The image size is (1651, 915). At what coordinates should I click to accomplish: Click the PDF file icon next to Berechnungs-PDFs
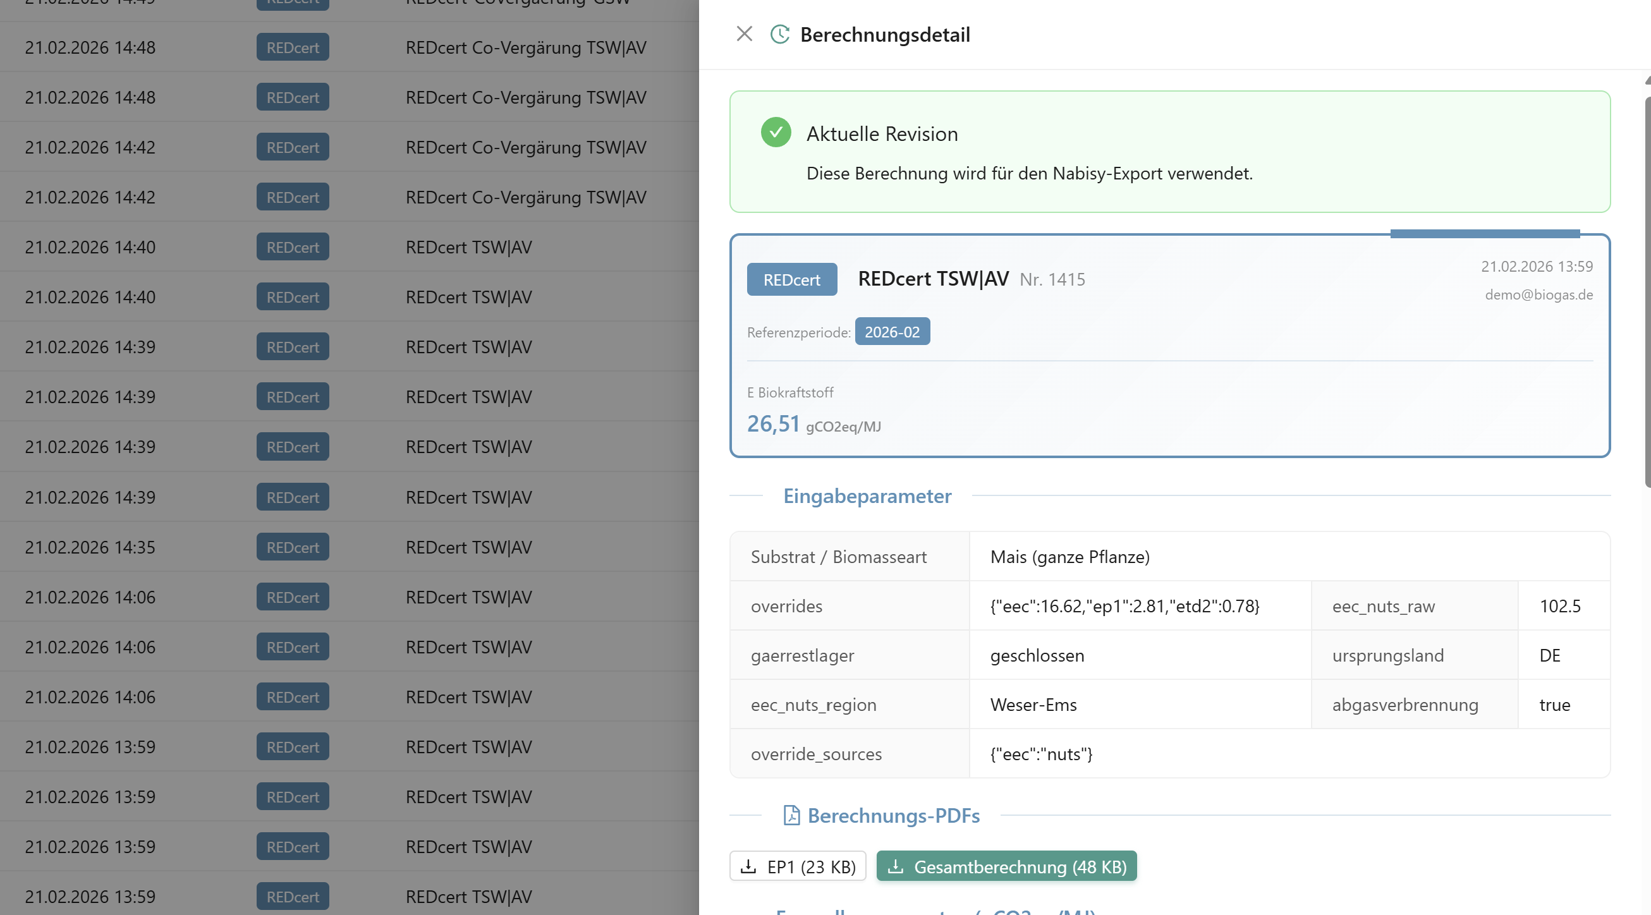[791, 815]
